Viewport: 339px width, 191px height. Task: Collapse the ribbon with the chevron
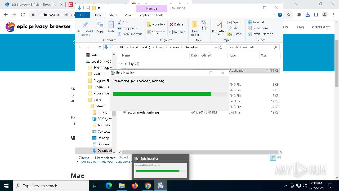(x=274, y=15)
